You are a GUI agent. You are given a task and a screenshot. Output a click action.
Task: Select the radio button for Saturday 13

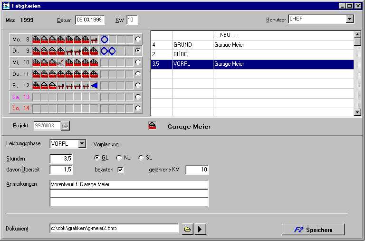138,97
